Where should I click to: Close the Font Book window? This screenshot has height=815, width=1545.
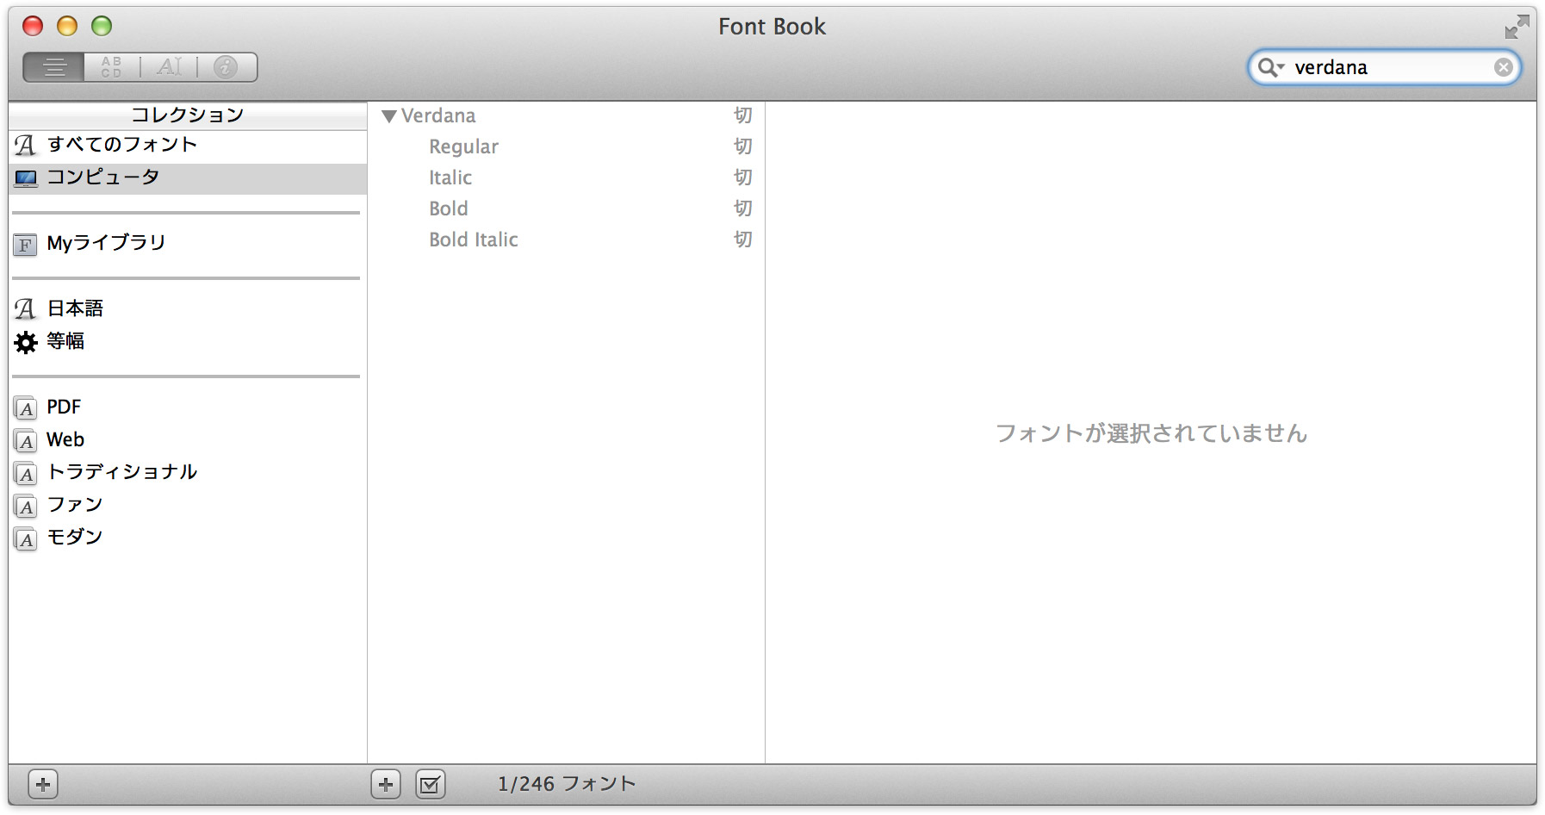tap(33, 26)
